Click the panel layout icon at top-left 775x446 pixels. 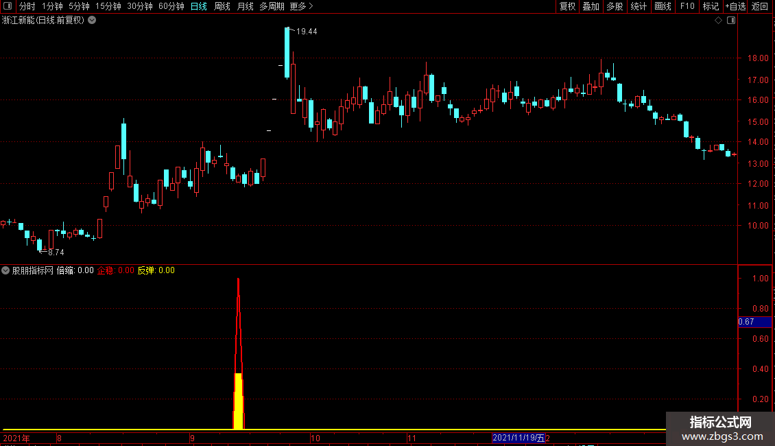8,6
